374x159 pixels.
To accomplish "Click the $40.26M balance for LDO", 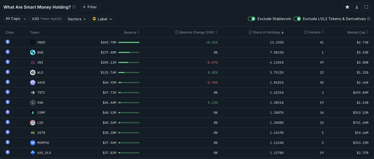I will click(x=109, y=123).
